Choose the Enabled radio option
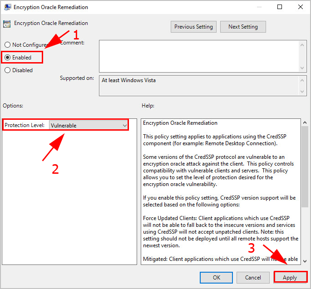Image resolution: width=311 pixels, height=289 pixels. (7, 58)
